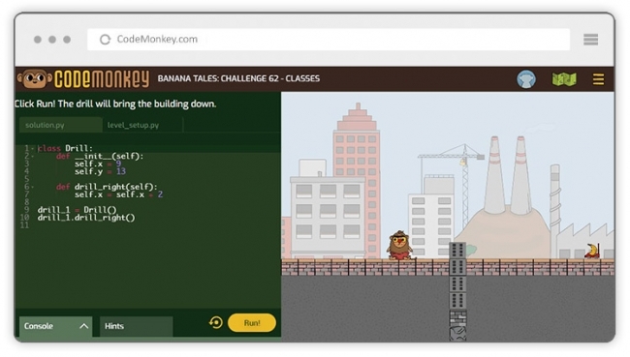The height and width of the screenshot is (357, 630).
Task: Switch to the solution.py tab
Action: (60, 125)
